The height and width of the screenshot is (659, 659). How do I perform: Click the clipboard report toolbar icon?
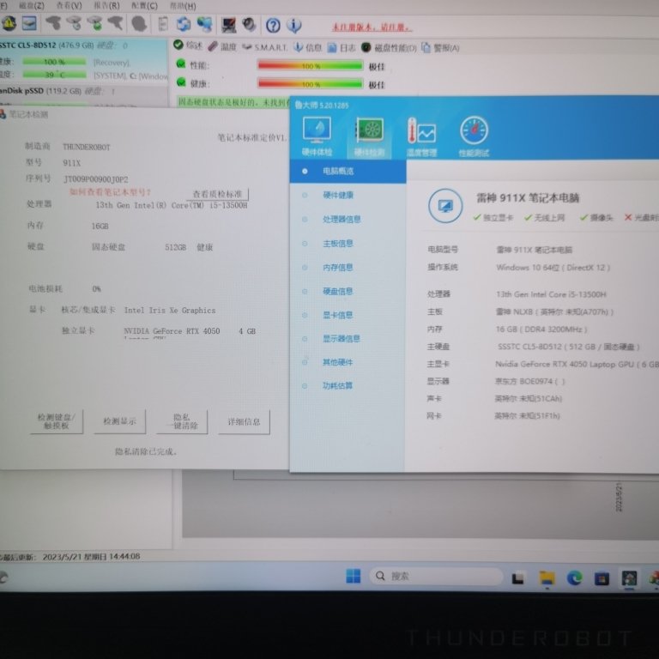(x=163, y=24)
